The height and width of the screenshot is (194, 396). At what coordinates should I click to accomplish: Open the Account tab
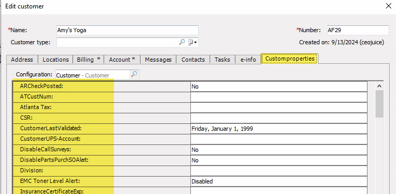click(x=122, y=60)
